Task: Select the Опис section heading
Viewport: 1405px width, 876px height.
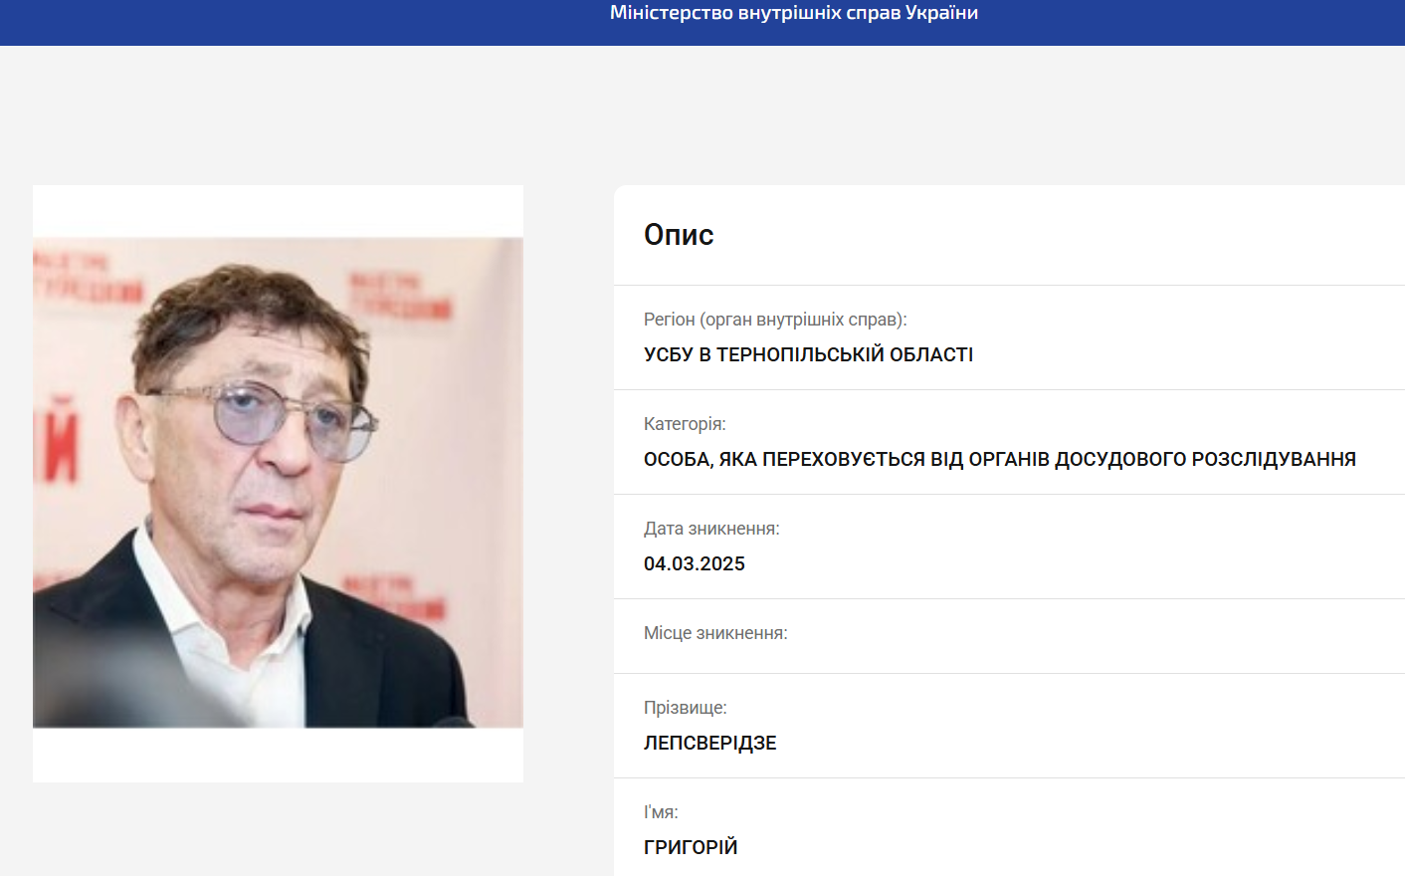Action: [680, 234]
